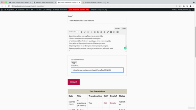Switch the editor to the Visual tab
The image size is (196, 110).
pos(117,28)
